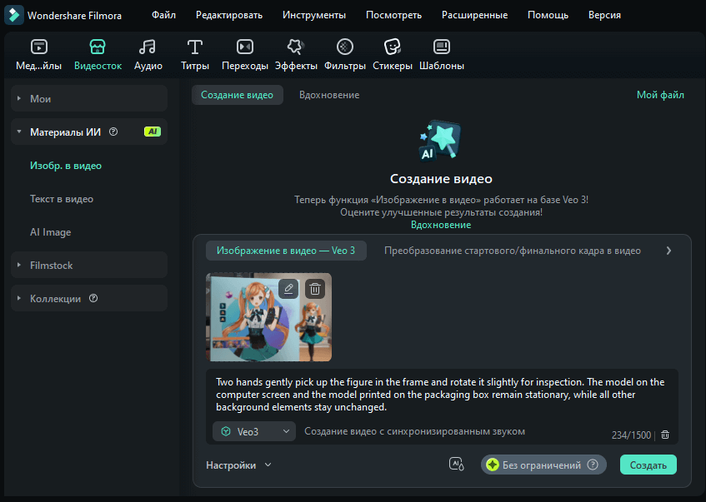Image resolution: width=706 pixels, height=502 pixels.
Task: Open the Версия menu
Action: point(604,15)
